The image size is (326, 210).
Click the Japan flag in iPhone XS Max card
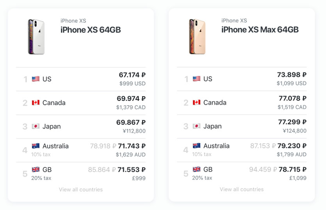coord(197,126)
